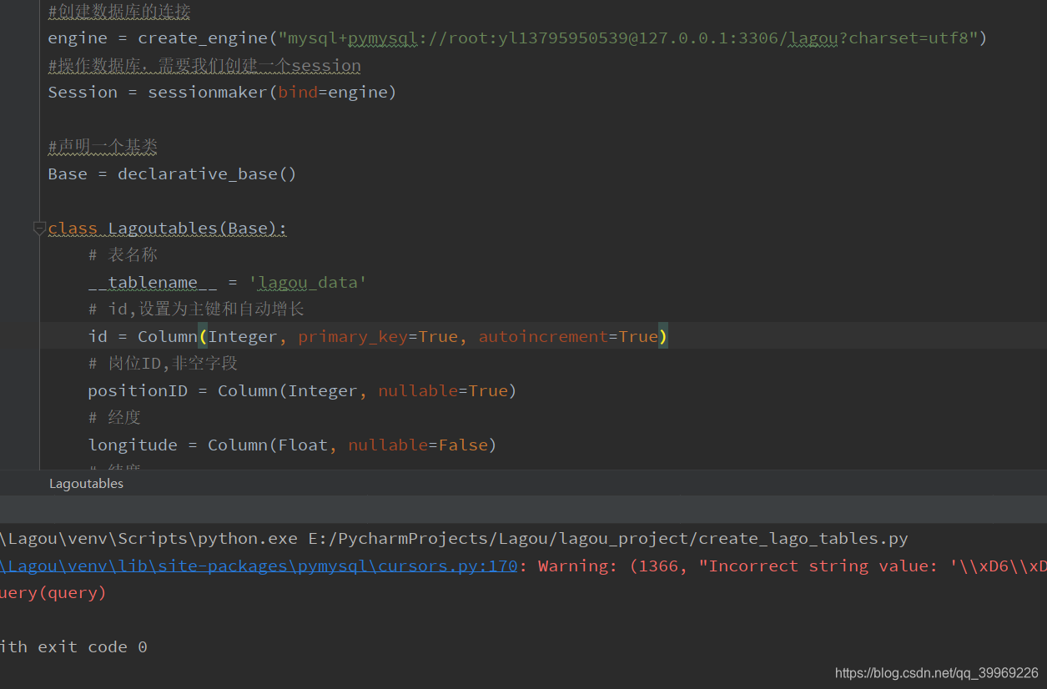This screenshot has height=689, width=1047.
Task: Click the 'bind' keyword argument
Action: click(x=298, y=93)
